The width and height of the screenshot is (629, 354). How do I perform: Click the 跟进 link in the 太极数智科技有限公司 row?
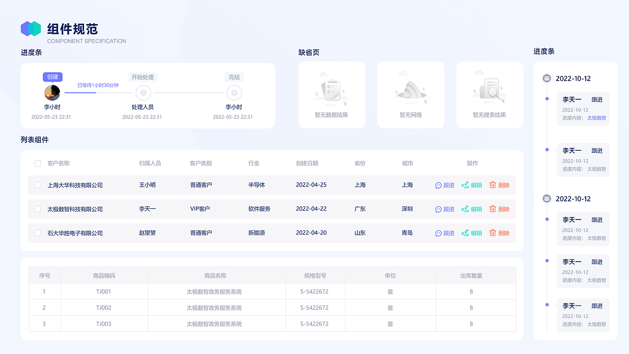pyautogui.click(x=449, y=209)
